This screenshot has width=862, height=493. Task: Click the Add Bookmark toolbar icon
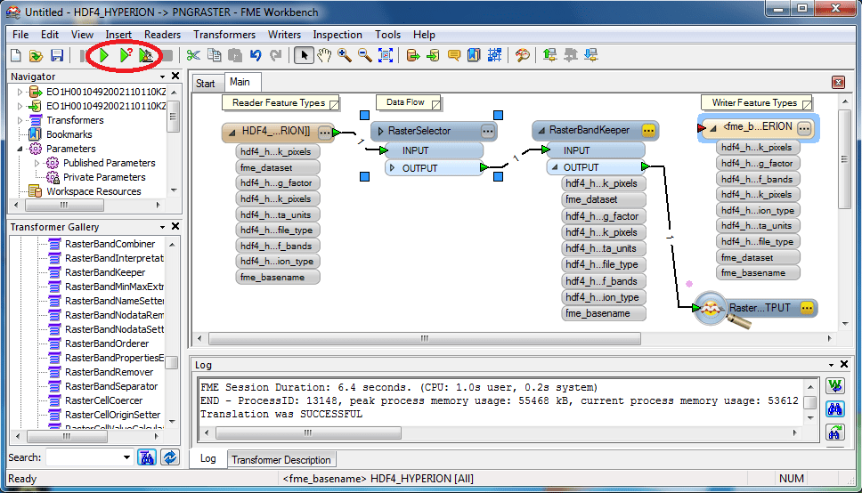pyautogui.click(x=474, y=55)
